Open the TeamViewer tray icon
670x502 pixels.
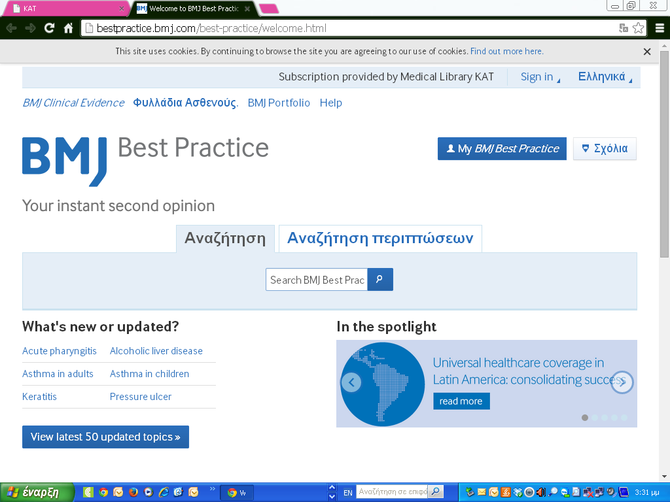point(565,492)
